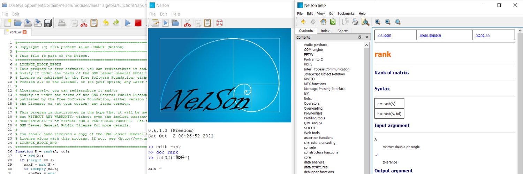Open the Go menu in help window
This screenshot has width=523, height=174.
[331, 14]
